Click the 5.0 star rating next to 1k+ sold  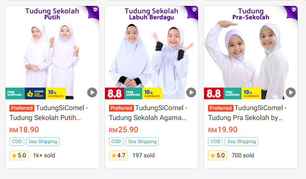[19, 155]
